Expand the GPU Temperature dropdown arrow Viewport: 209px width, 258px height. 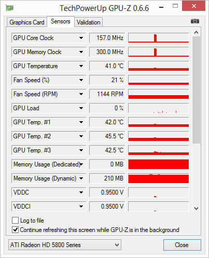(81, 66)
